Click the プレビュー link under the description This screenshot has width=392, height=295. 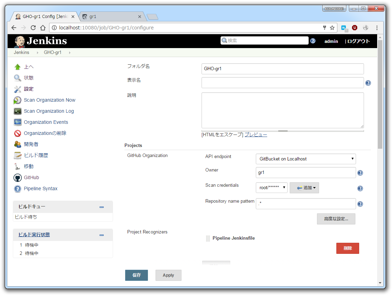coord(256,135)
